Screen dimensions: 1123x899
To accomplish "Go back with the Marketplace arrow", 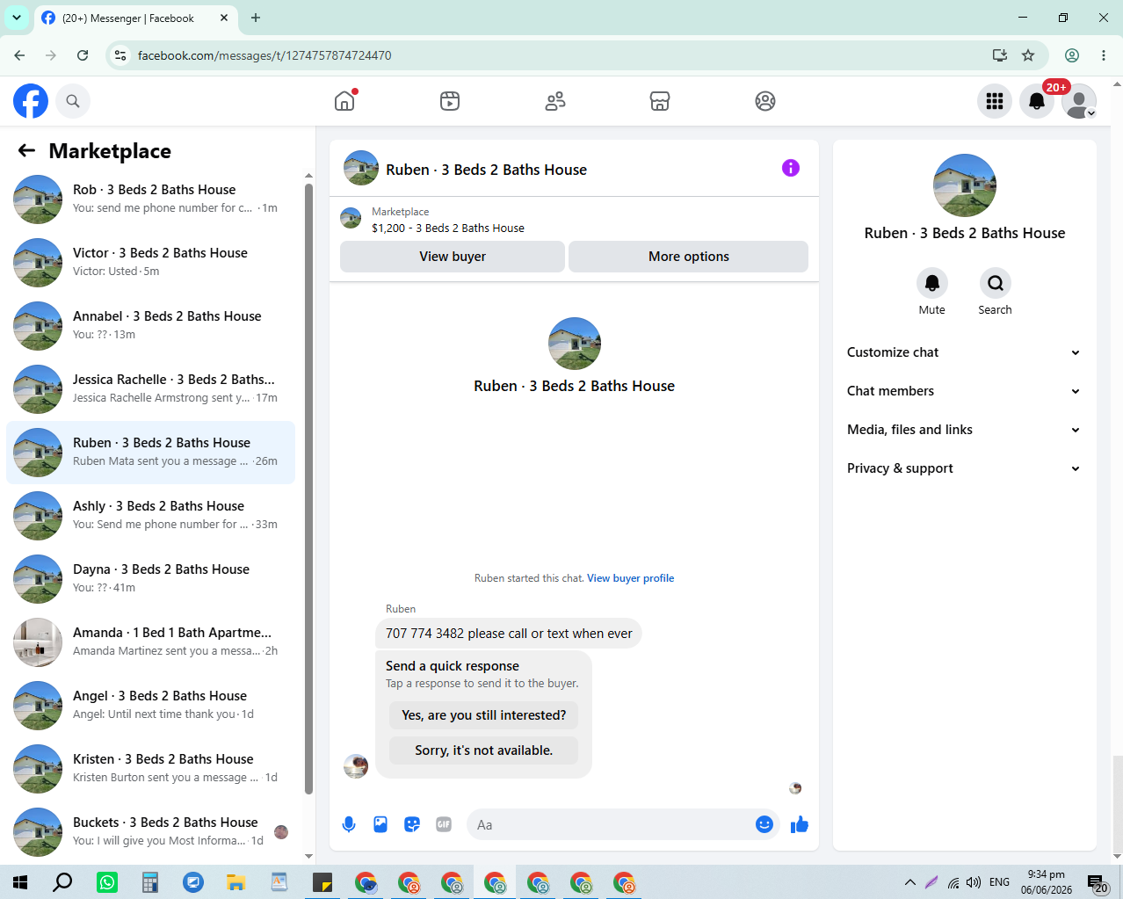I will 26,150.
